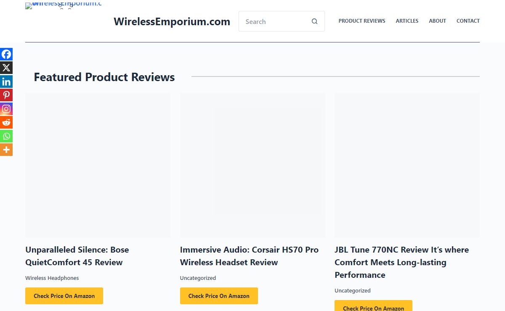Open the About page
The height and width of the screenshot is (311, 505).
437,21
